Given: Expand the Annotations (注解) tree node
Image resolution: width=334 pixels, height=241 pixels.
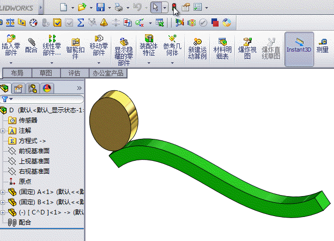Looking at the screenshot, I should coord(3,131).
